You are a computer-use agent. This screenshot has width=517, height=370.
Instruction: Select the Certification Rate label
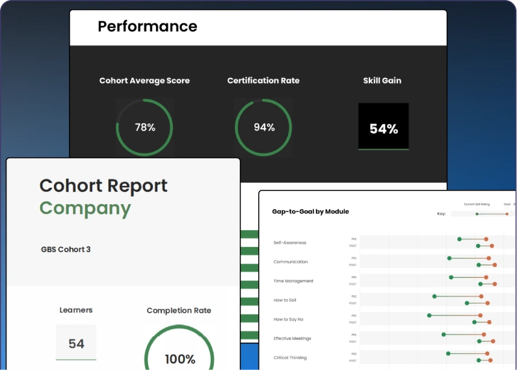263,81
